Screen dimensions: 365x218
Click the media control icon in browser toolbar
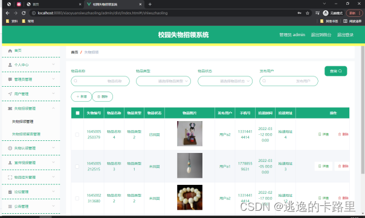[317, 13]
